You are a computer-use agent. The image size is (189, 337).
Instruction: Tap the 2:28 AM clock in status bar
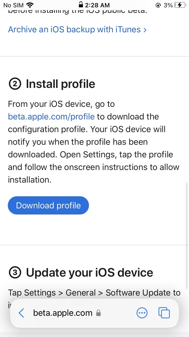[97, 5]
